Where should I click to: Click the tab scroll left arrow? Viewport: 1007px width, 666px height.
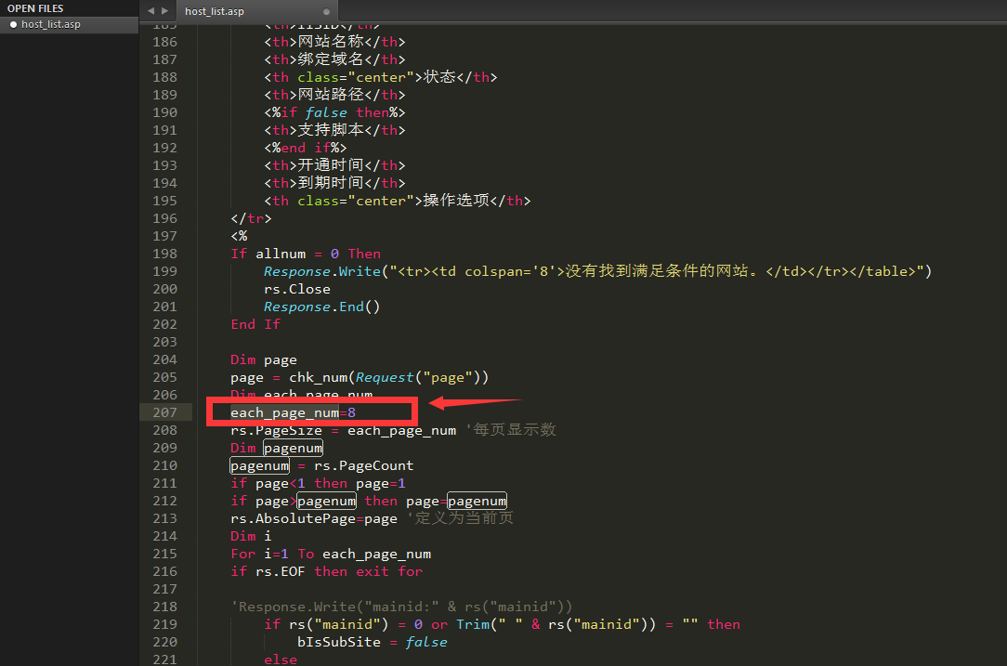click(x=150, y=10)
